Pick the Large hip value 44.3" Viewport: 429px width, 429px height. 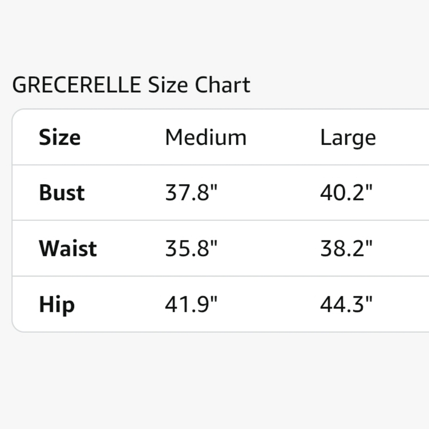[346, 305]
